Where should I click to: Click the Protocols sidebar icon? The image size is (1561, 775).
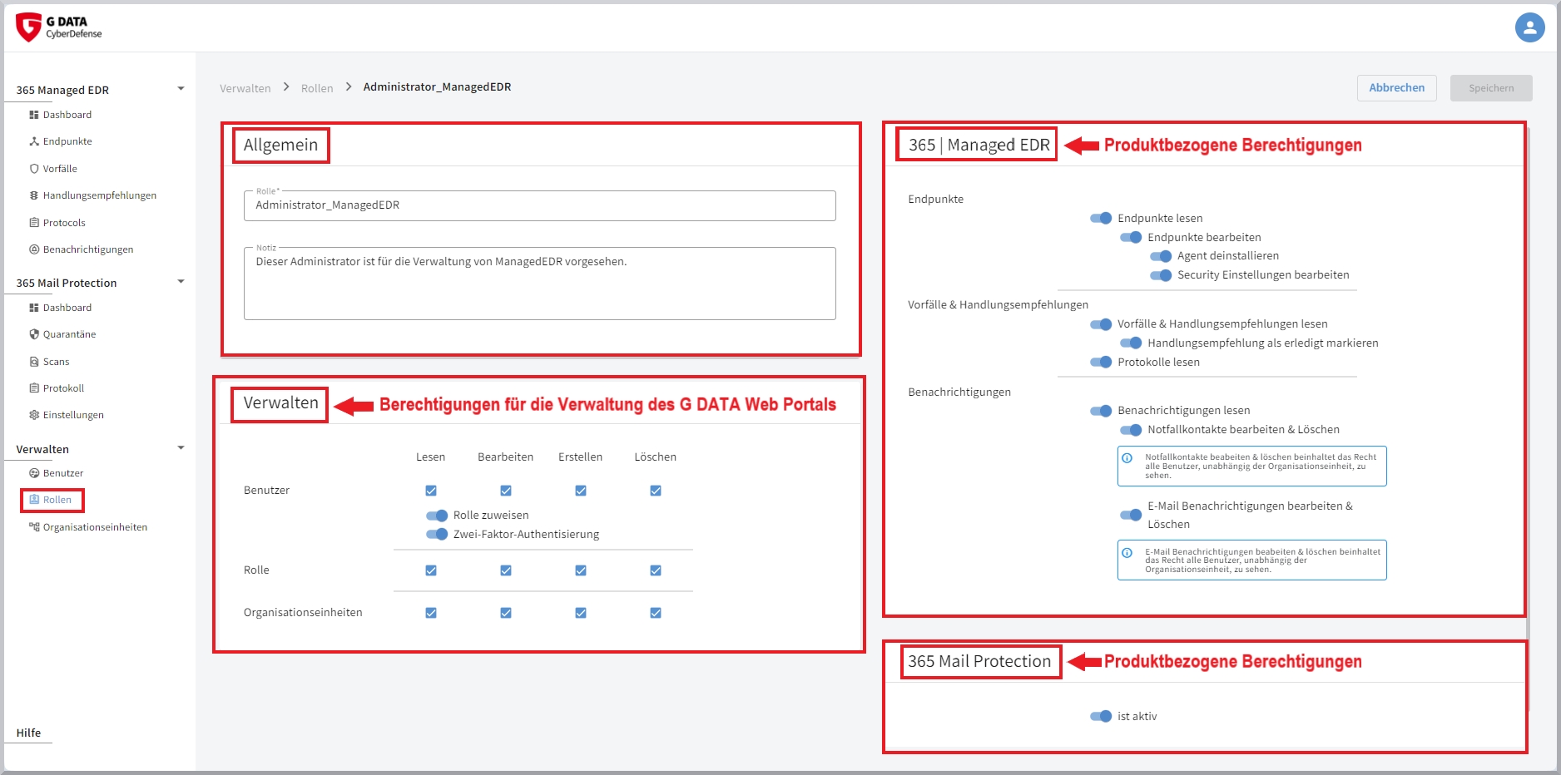tap(34, 223)
